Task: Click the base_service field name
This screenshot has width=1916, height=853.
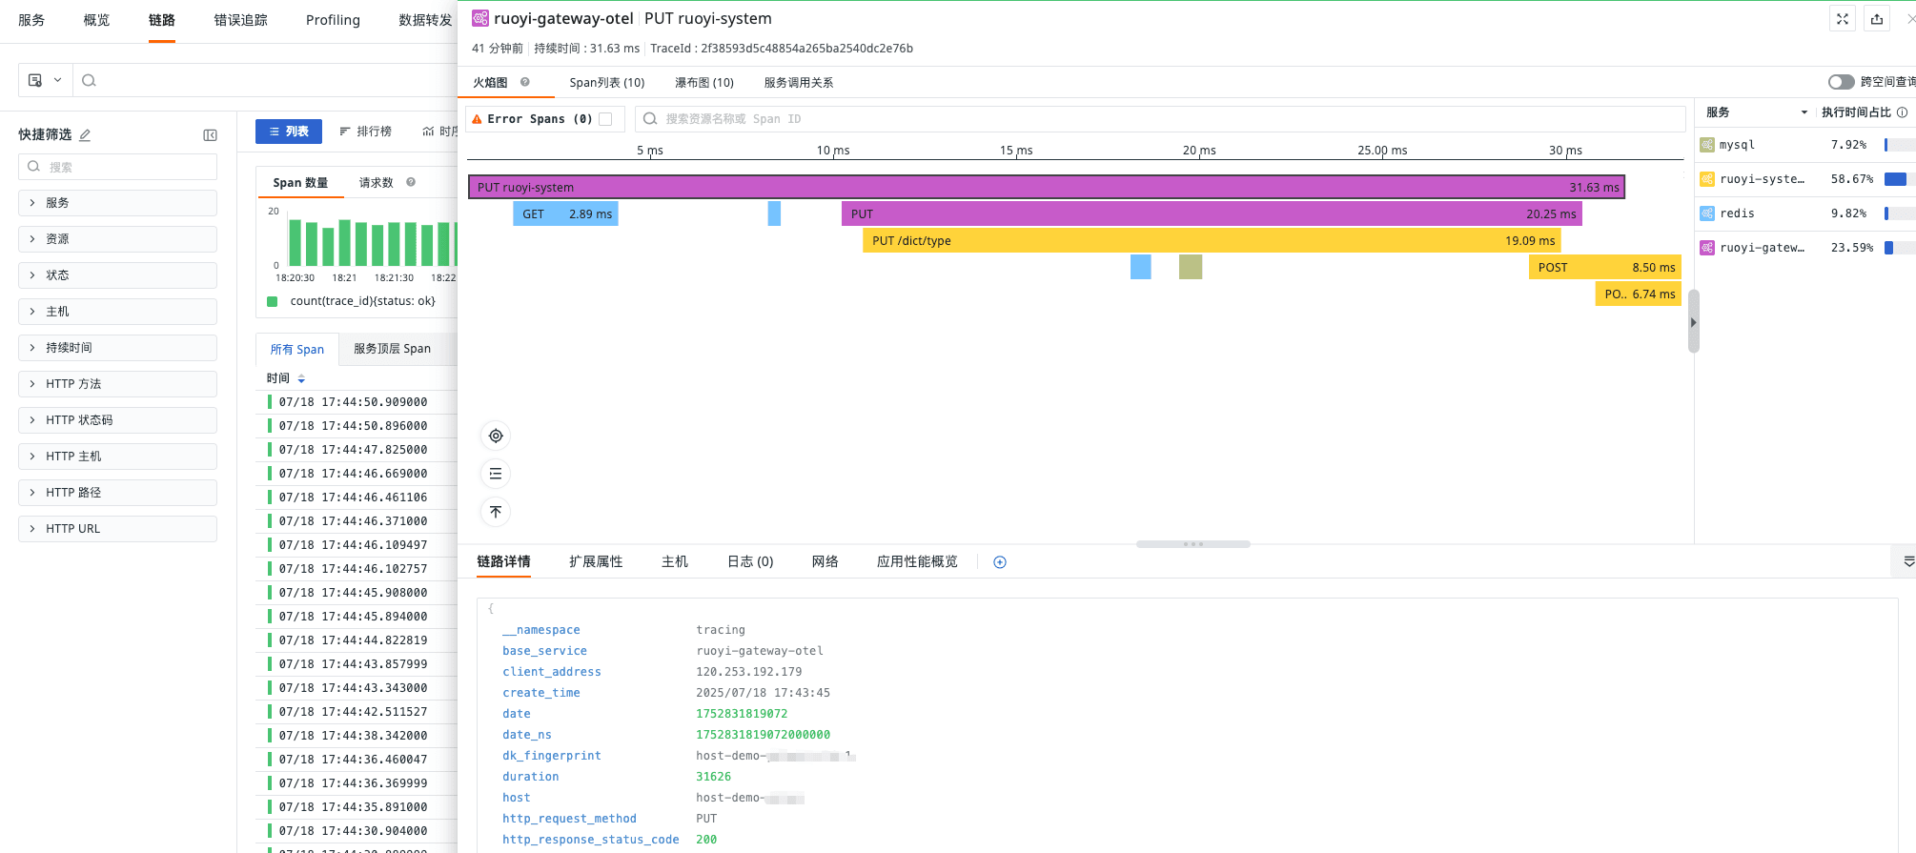Action: tap(544, 651)
